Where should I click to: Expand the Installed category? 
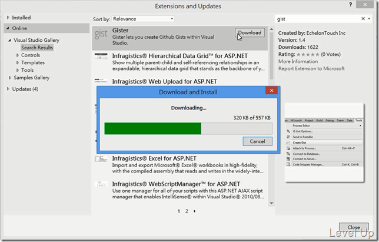8,18
